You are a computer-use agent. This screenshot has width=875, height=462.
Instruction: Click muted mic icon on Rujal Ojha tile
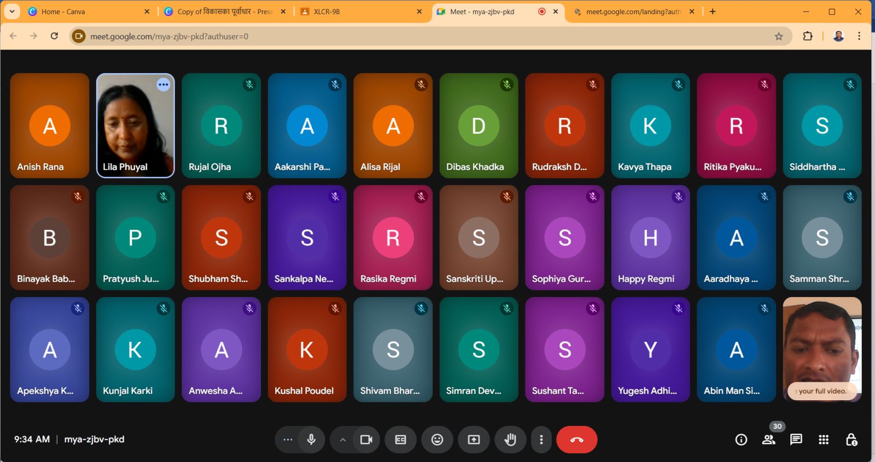coord(249,85)
